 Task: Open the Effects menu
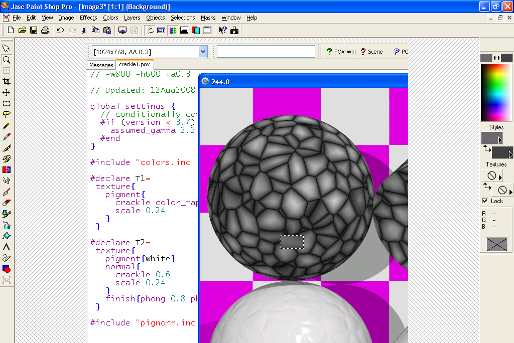(88, 18)
